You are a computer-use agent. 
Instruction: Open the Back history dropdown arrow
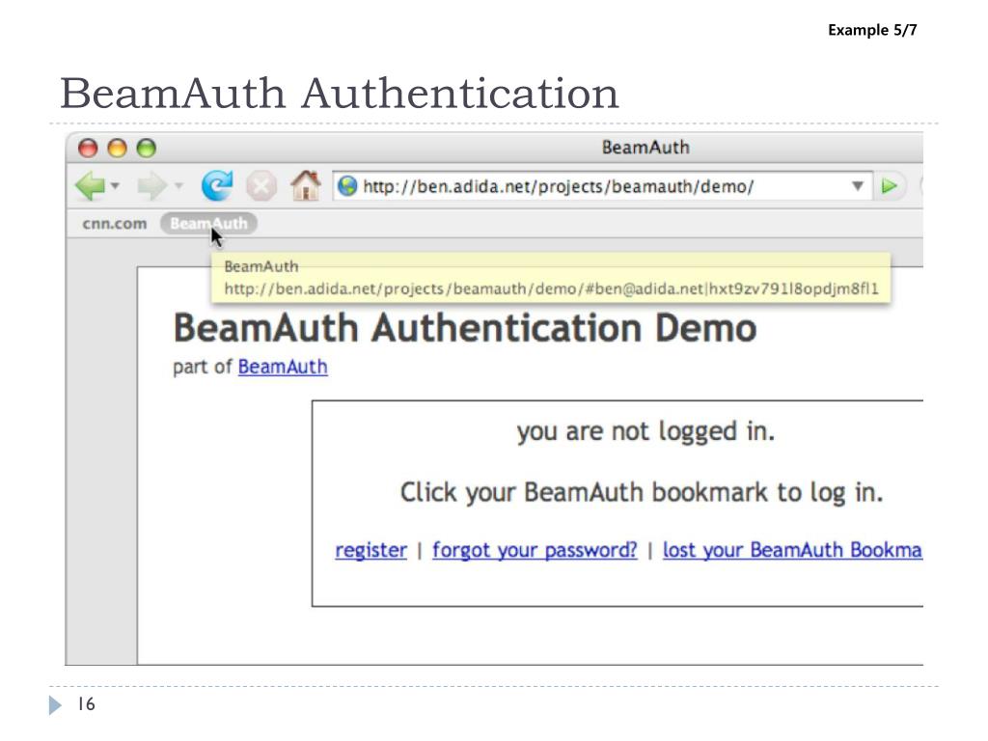coord(115,186)
